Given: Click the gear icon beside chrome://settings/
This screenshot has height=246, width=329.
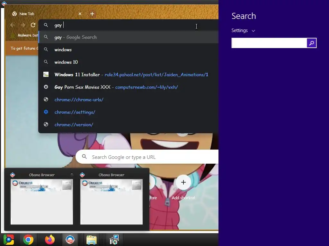Looking at the screenshot, I should point(46,112).
